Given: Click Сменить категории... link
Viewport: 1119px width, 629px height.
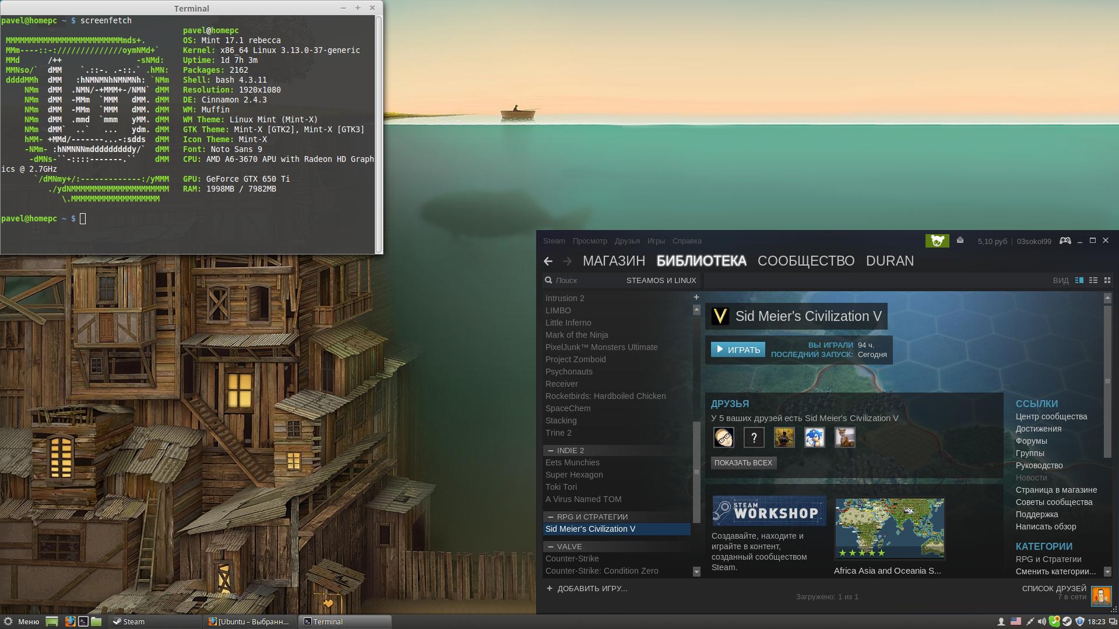Looking at the screenshot, I should click(x=1055, y=571).
